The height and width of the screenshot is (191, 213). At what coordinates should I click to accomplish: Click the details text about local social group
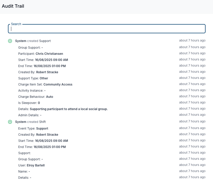pyautogui.click(x=69, y=109)
